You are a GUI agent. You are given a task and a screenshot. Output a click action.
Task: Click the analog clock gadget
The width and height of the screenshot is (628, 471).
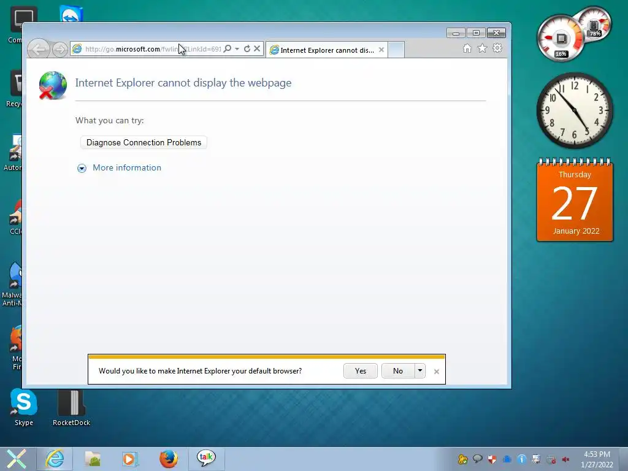click(x=575, y=110)
